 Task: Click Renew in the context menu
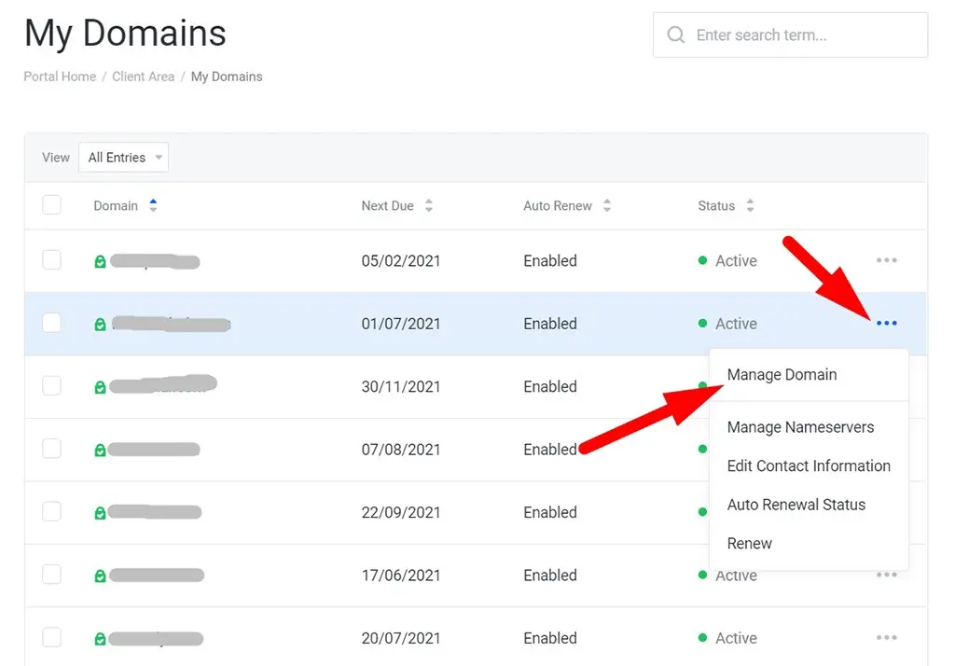coord(749,543)
